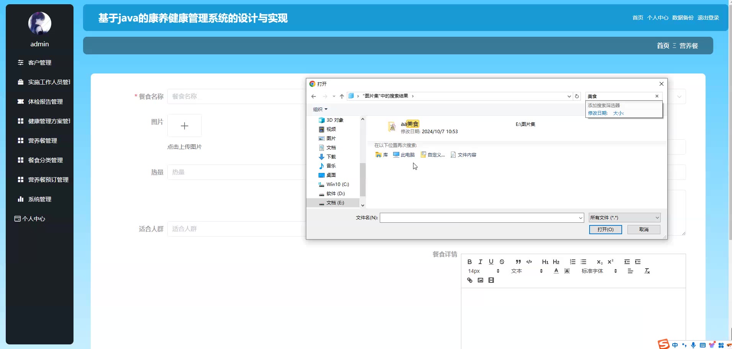The height and width of the screenshot is (349, 732).
Task: Decrease indent in the editor
Action: click(x=627, y=262)
